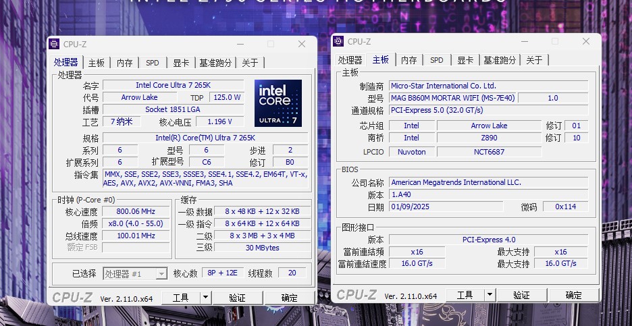Click microcode 0x114 value
The width and height of the screenshot is (632, 326).
coord(566,207)
